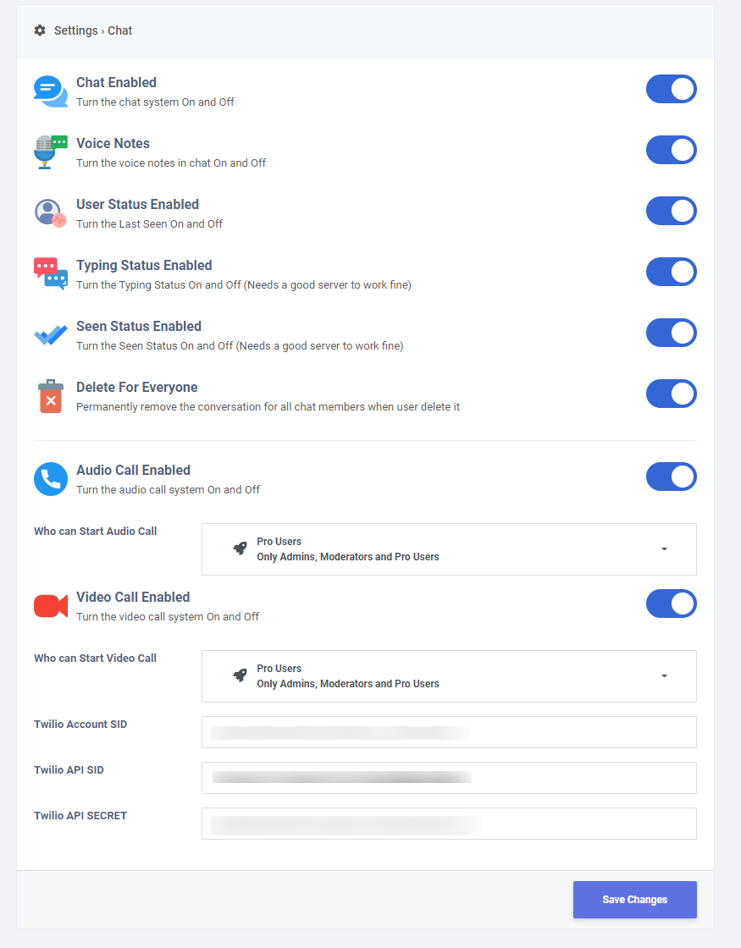Click the Voice Notes microphone icon
741x948 pixels.
click(51, 152)
